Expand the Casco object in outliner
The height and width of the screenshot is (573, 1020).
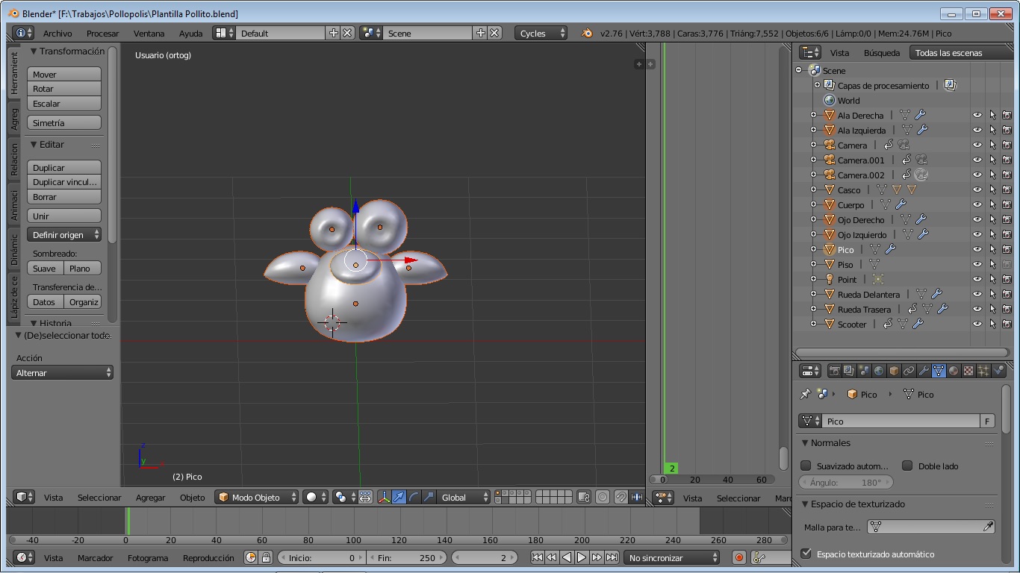click(x=813, y=190)
